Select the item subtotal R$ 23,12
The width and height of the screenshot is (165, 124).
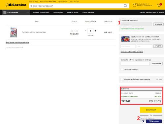(x=108, y=33)
